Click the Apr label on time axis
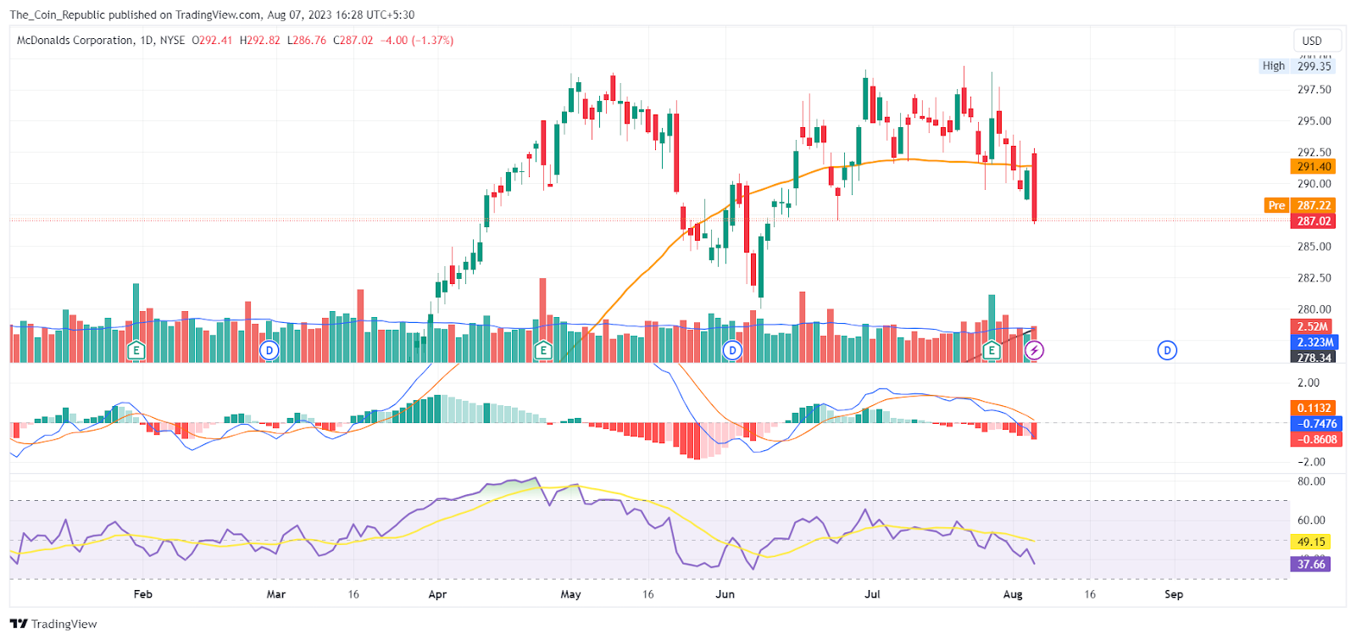 [437, 594]
